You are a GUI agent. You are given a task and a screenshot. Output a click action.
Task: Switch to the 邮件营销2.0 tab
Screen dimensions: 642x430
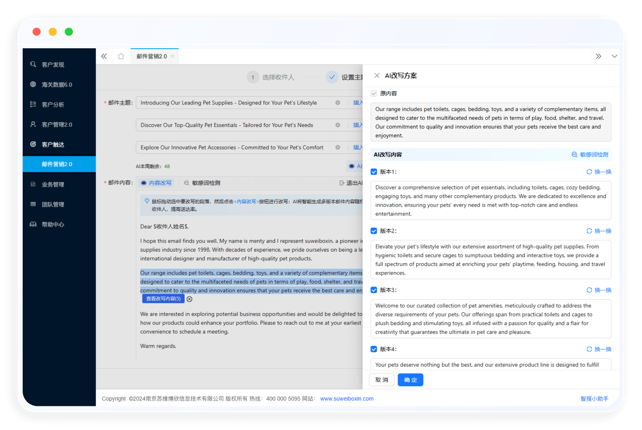click(x=152, y=56)
